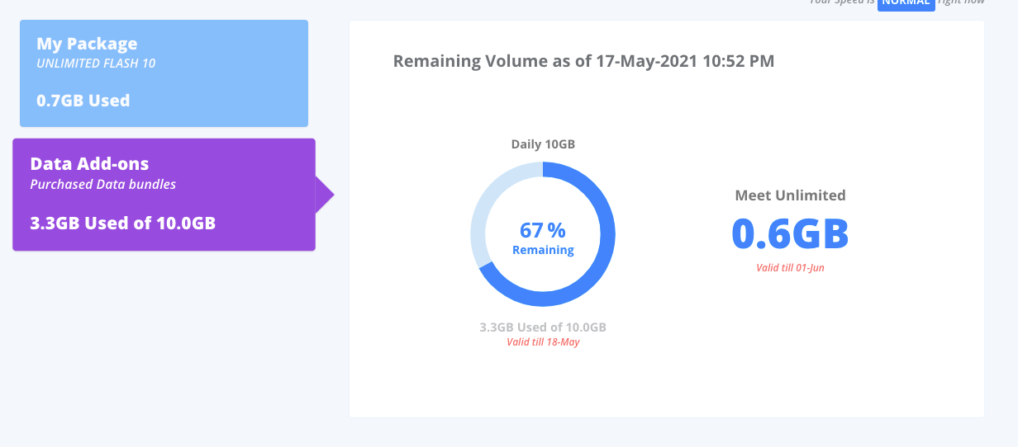
Task: Click the 0.6GB Meet Unlimited value
Action: tap(790, 233)
